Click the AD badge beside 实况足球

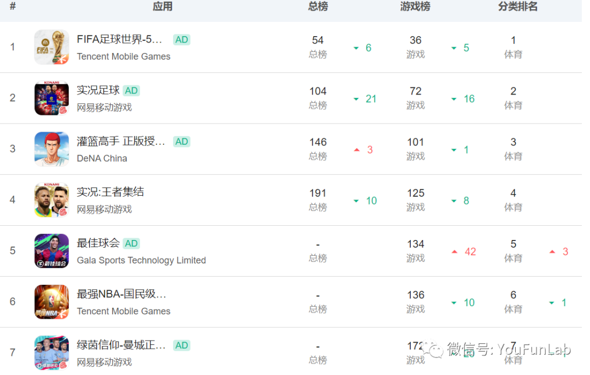point(131,91)
